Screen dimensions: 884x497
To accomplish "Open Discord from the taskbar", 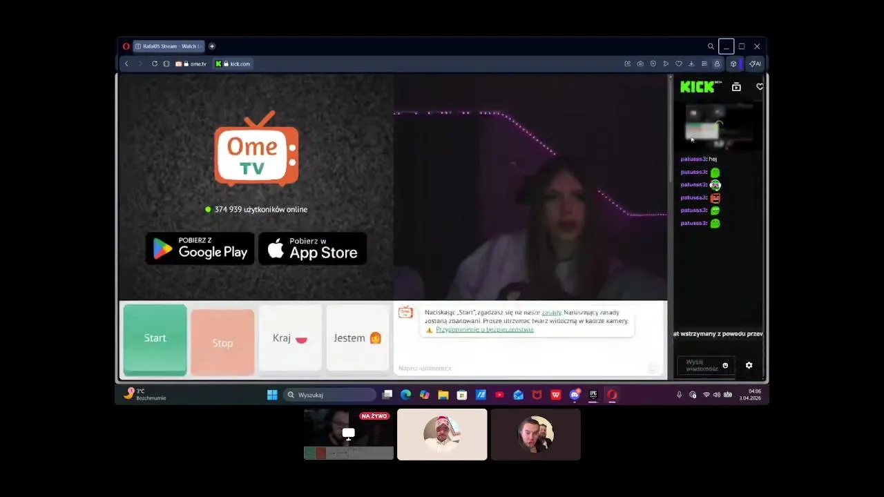I will [x=575, y=395].
